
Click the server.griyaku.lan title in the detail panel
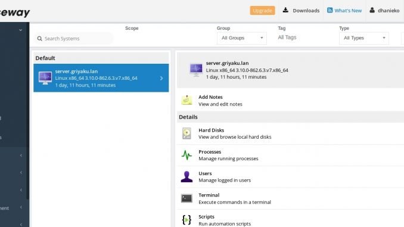pos(227,63)
